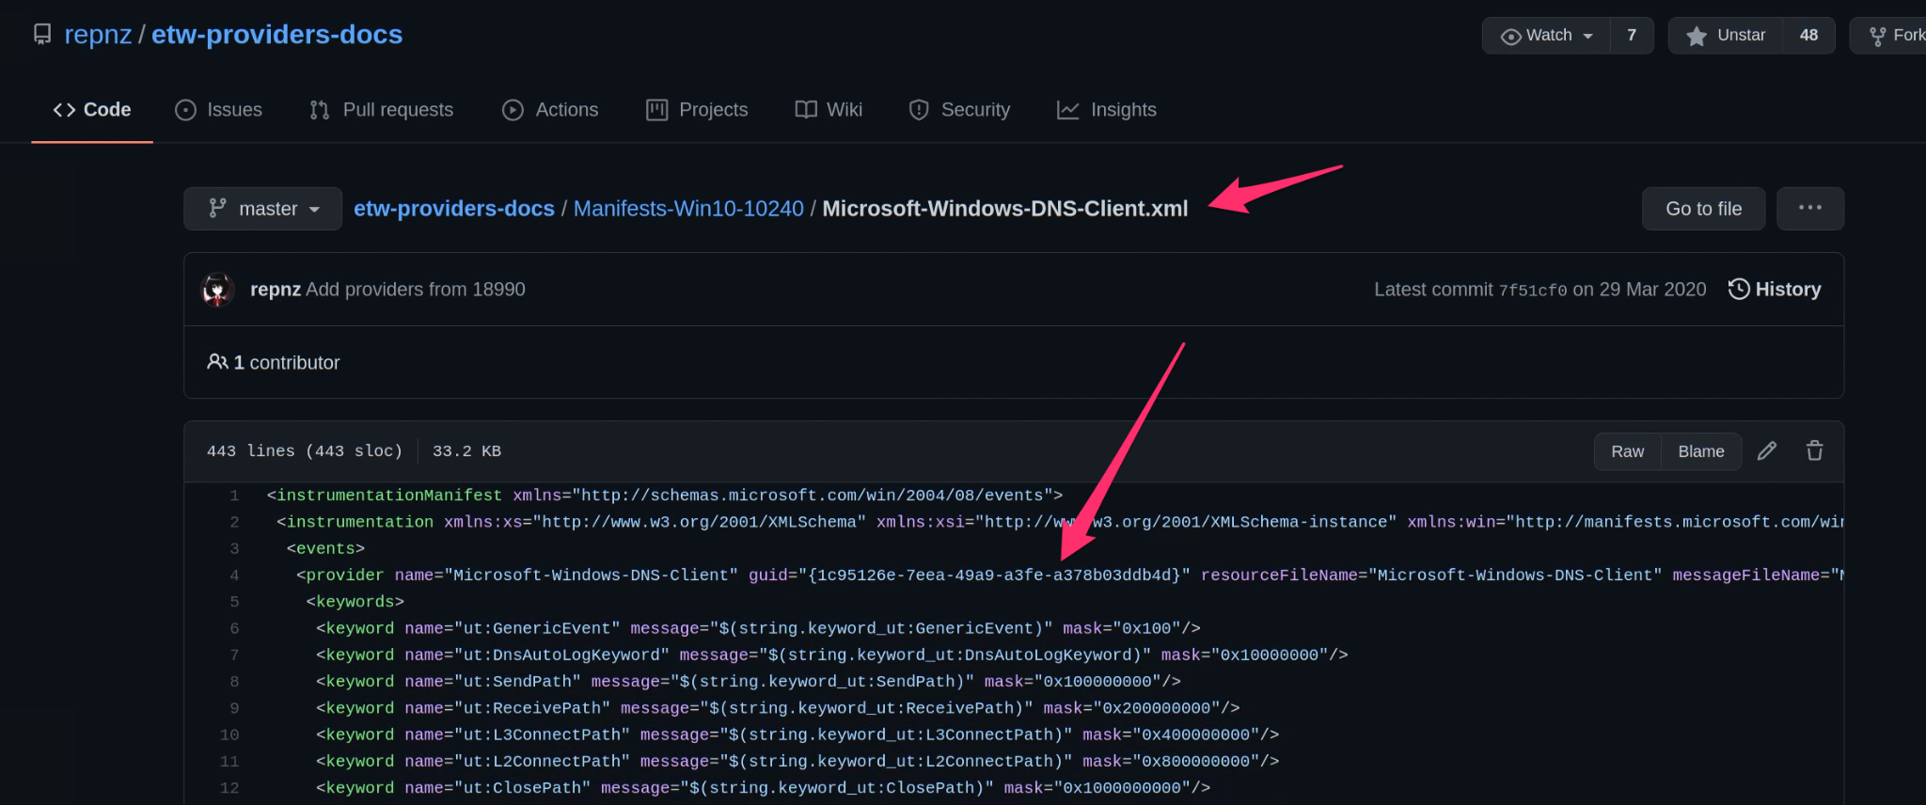This screenshot has height=805, width=1926.
Task: Click the repnz user avatar
Action: [x=218, y=290]
